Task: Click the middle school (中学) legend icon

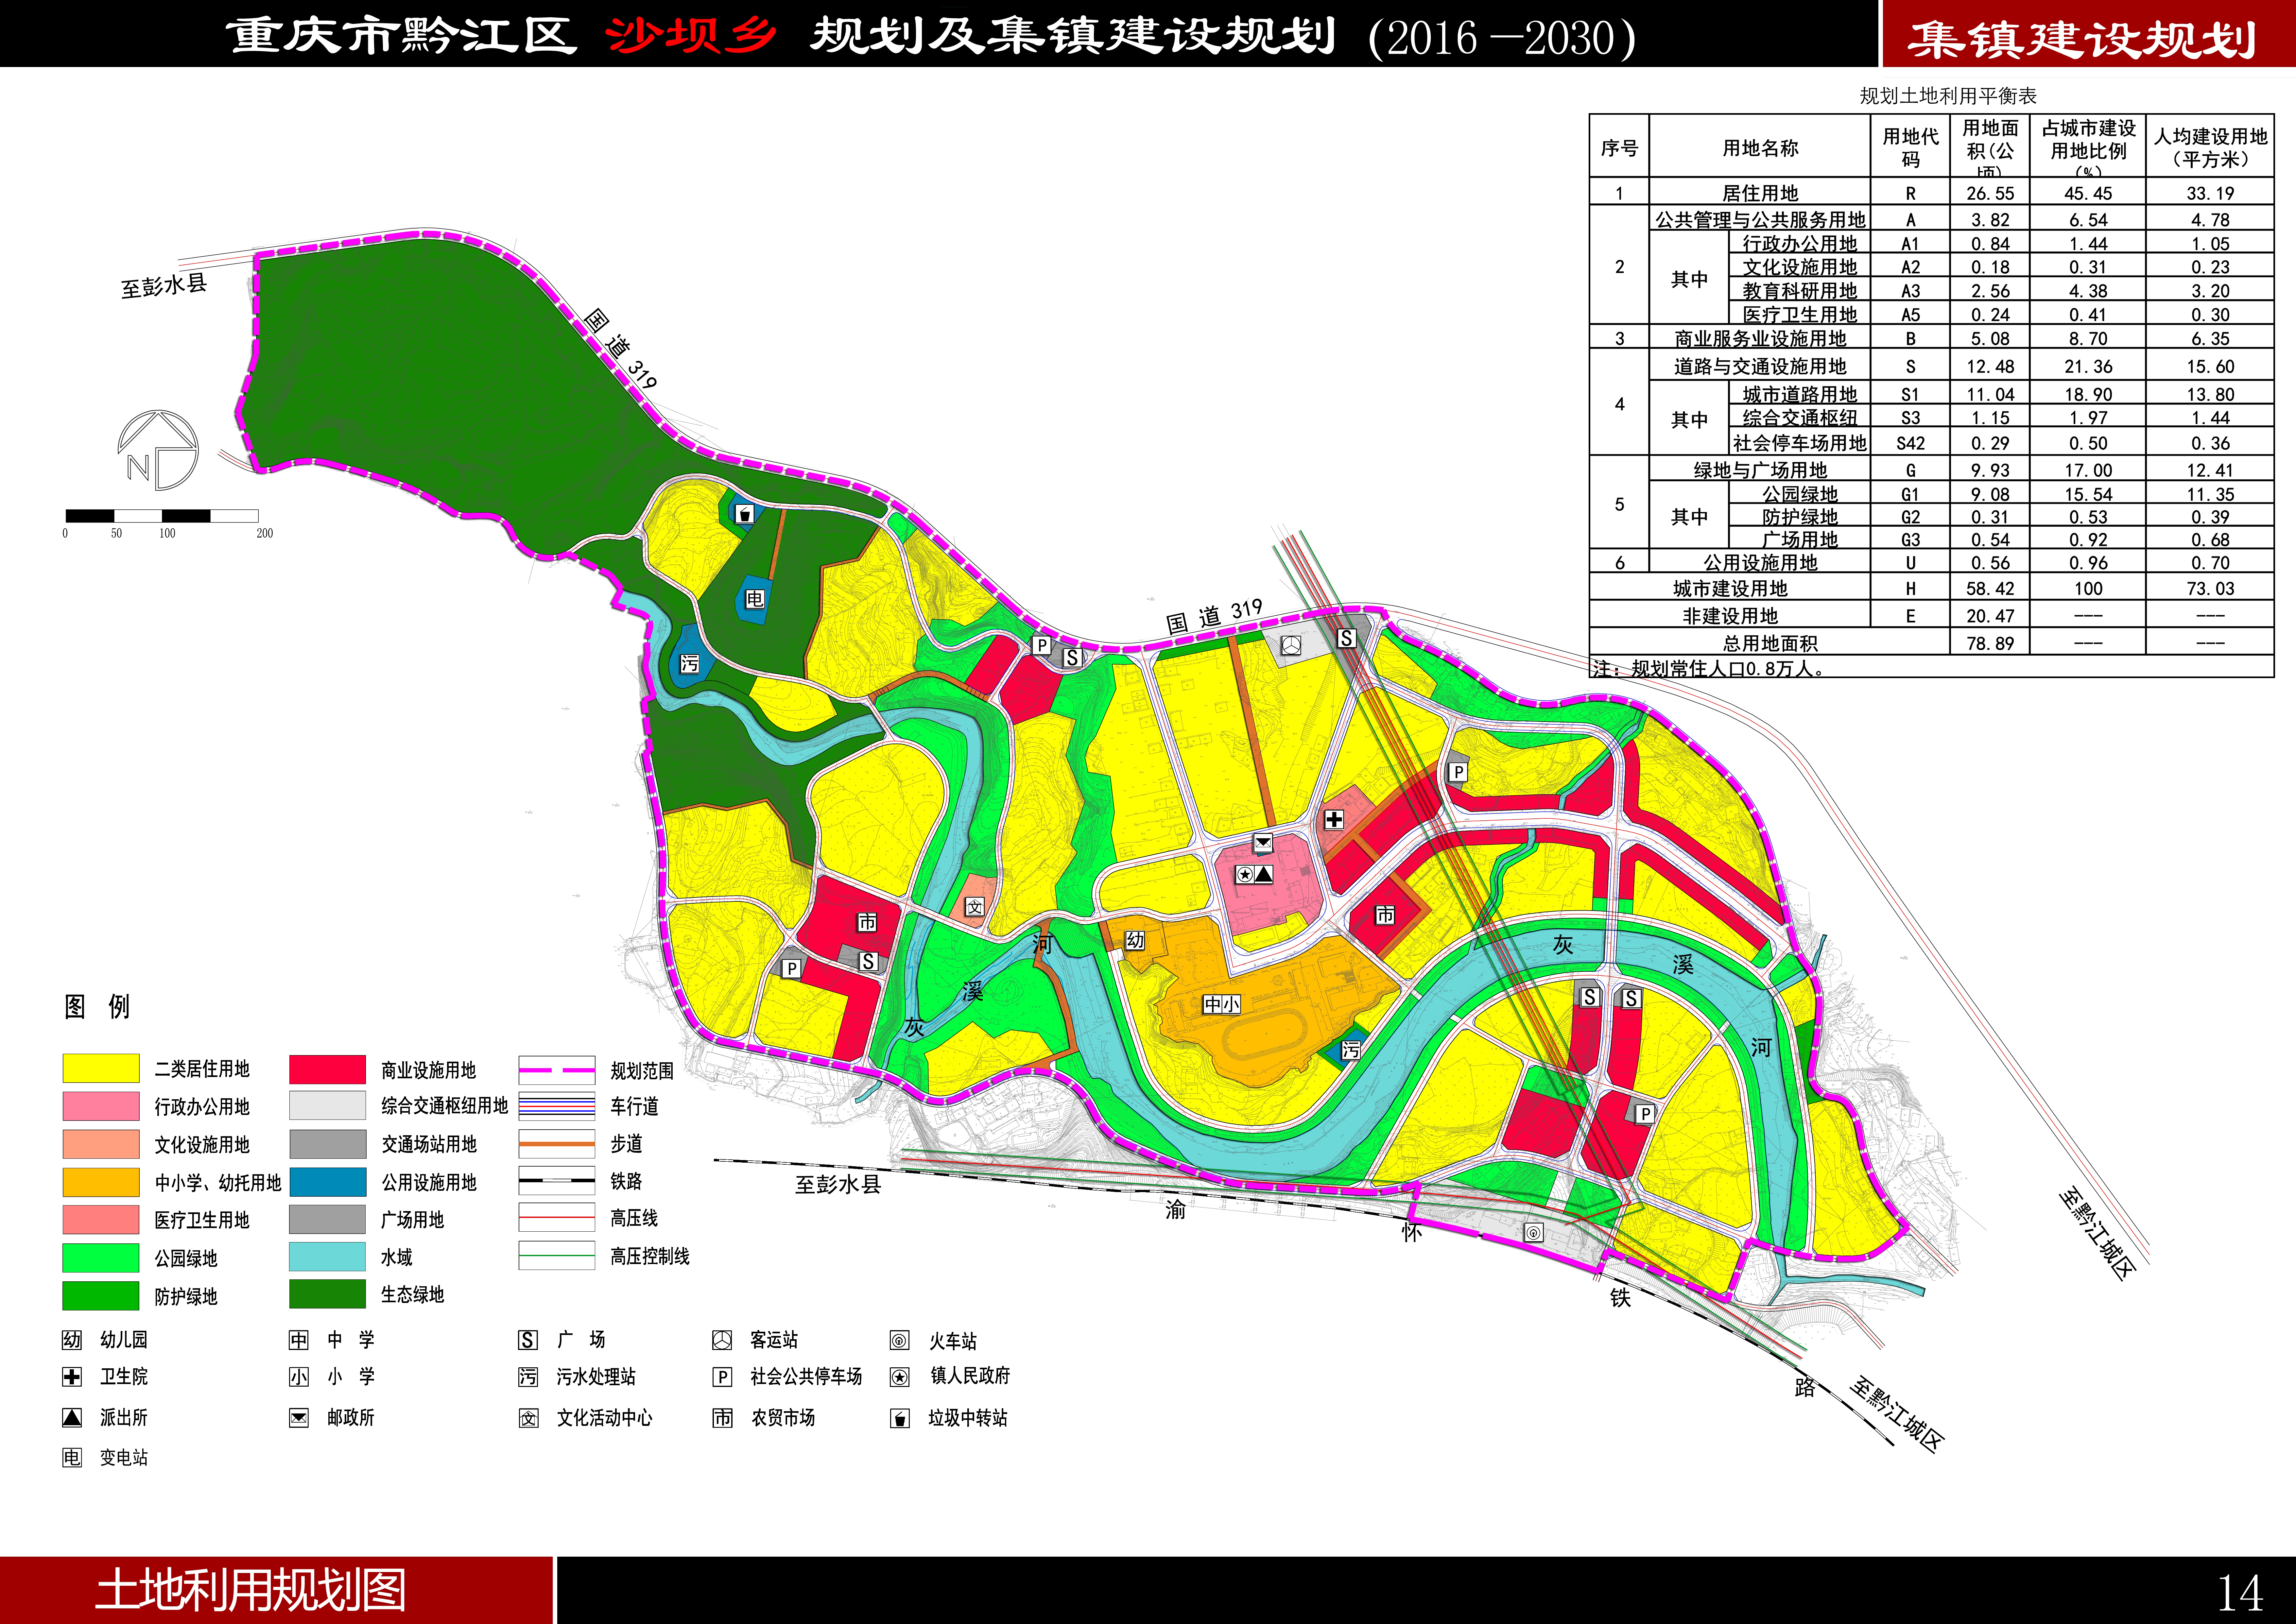Action: pos(299,1340)
